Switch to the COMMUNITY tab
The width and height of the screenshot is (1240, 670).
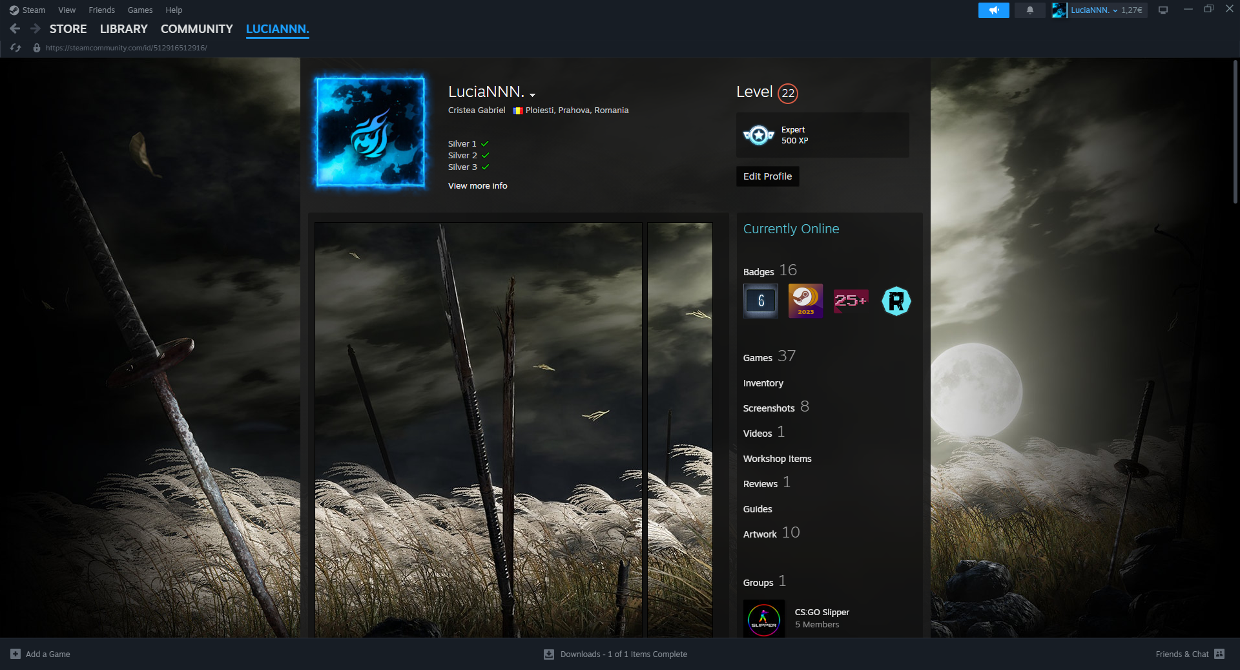tap(196, 29)
